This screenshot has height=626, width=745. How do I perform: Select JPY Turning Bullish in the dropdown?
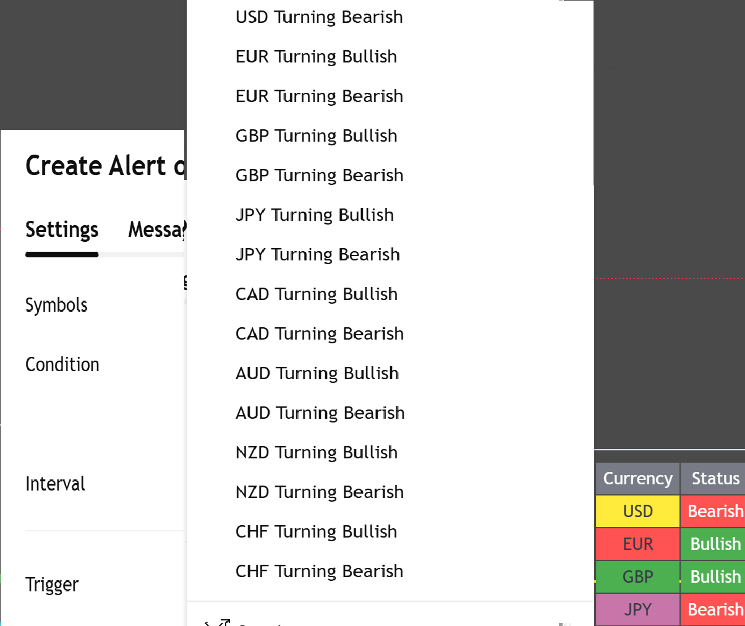(x=315, y=215)
